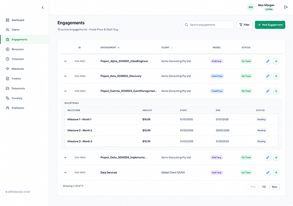The image size is (293, 206).
Task: Sort by the Client column
Action: pyautogui.click(x=167, y=48)
